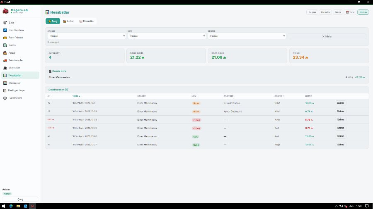Filter reports by Bu gün
The image size is (373, 209).
312,12
